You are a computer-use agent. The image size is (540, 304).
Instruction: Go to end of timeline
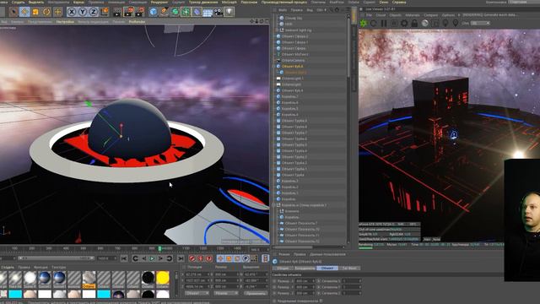coord(181,258)
